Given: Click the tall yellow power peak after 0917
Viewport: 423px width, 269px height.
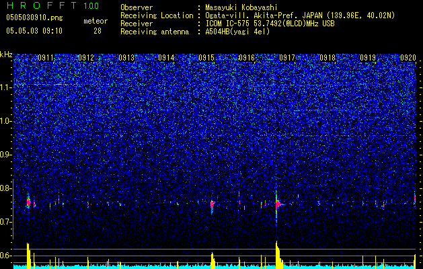Looking at the screenshot, I should click(278, 255).
